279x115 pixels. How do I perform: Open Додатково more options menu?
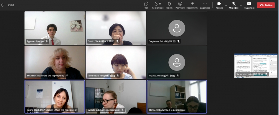click(x=205, y=5)
